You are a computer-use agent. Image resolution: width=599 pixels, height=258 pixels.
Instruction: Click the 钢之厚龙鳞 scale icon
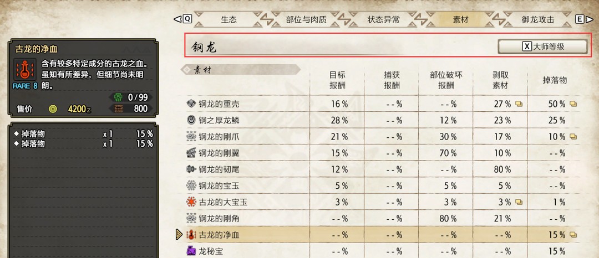(191, 120)
